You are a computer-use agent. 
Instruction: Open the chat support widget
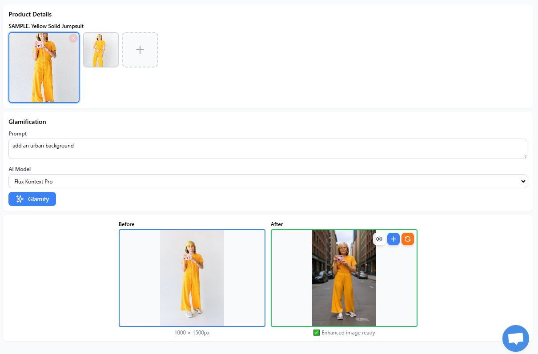[x=516, y=338]
